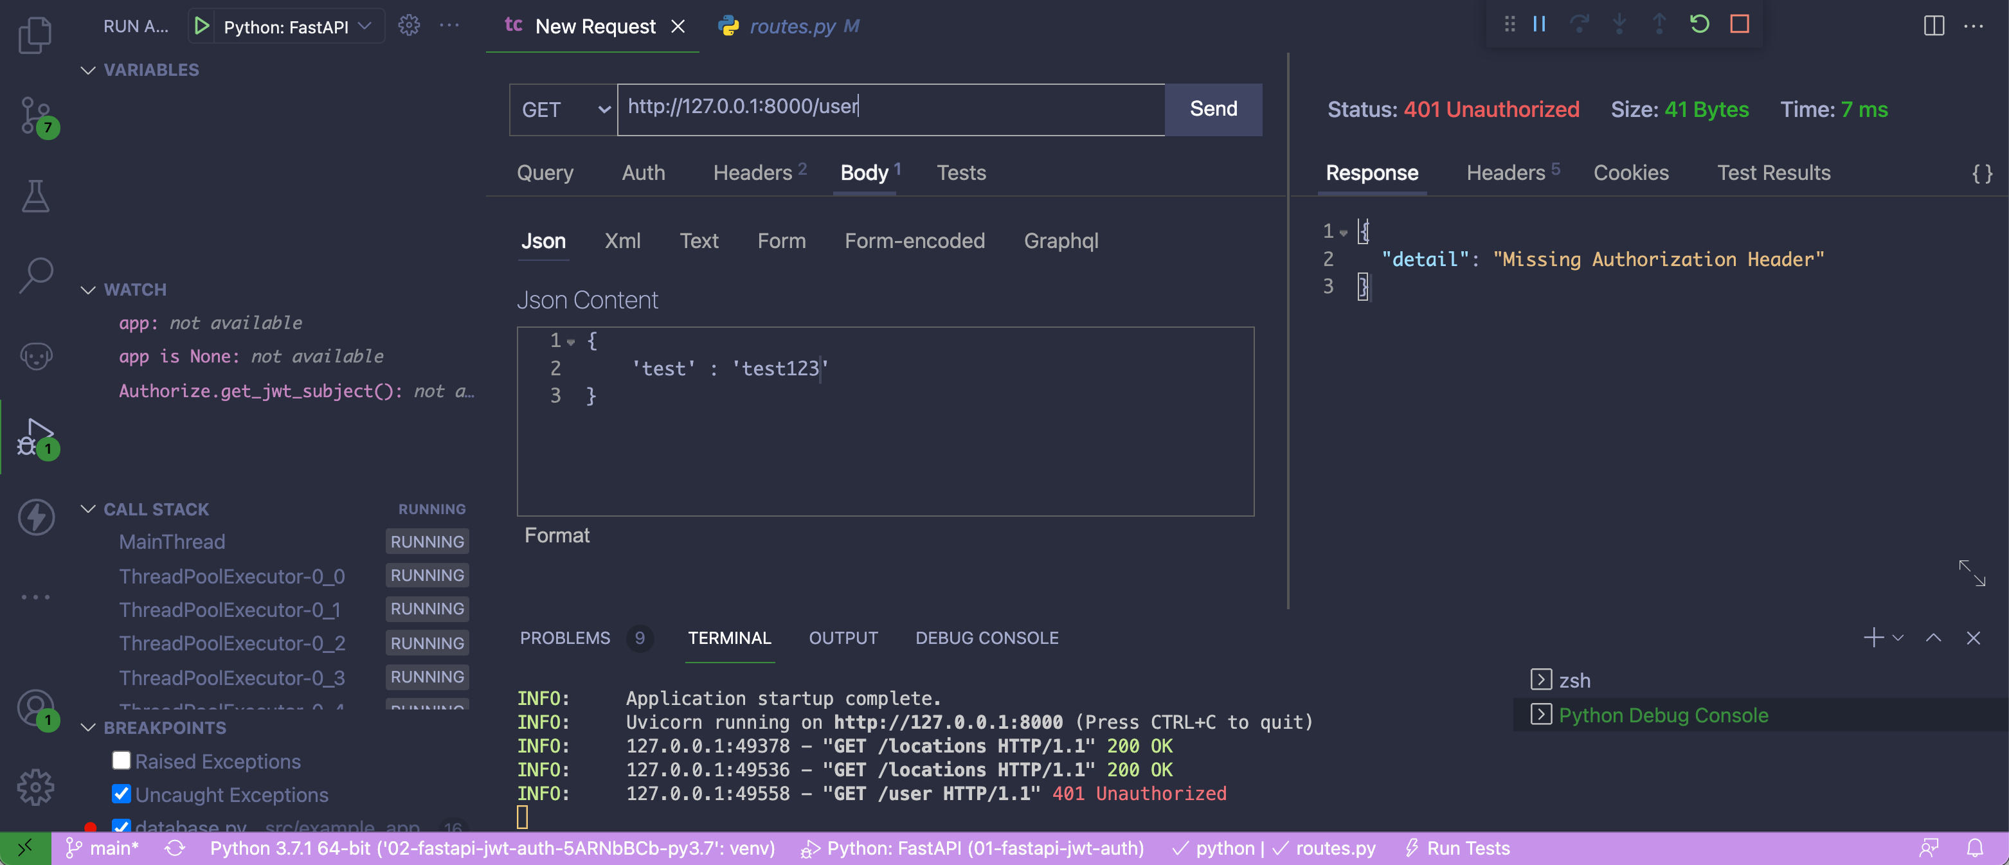Image resolution: width=2009 pixels, height=865 pixels.
Task: Restart the debugger with the green restart icon
Action: 1699,24
